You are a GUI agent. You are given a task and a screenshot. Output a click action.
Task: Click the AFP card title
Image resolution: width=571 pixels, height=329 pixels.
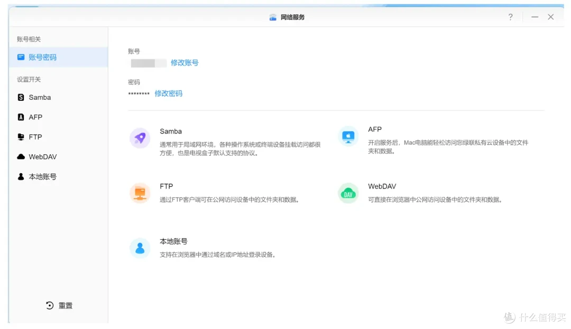point(375,129)
